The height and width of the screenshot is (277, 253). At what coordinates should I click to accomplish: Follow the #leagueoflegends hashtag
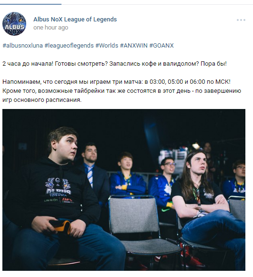(69, 46)
